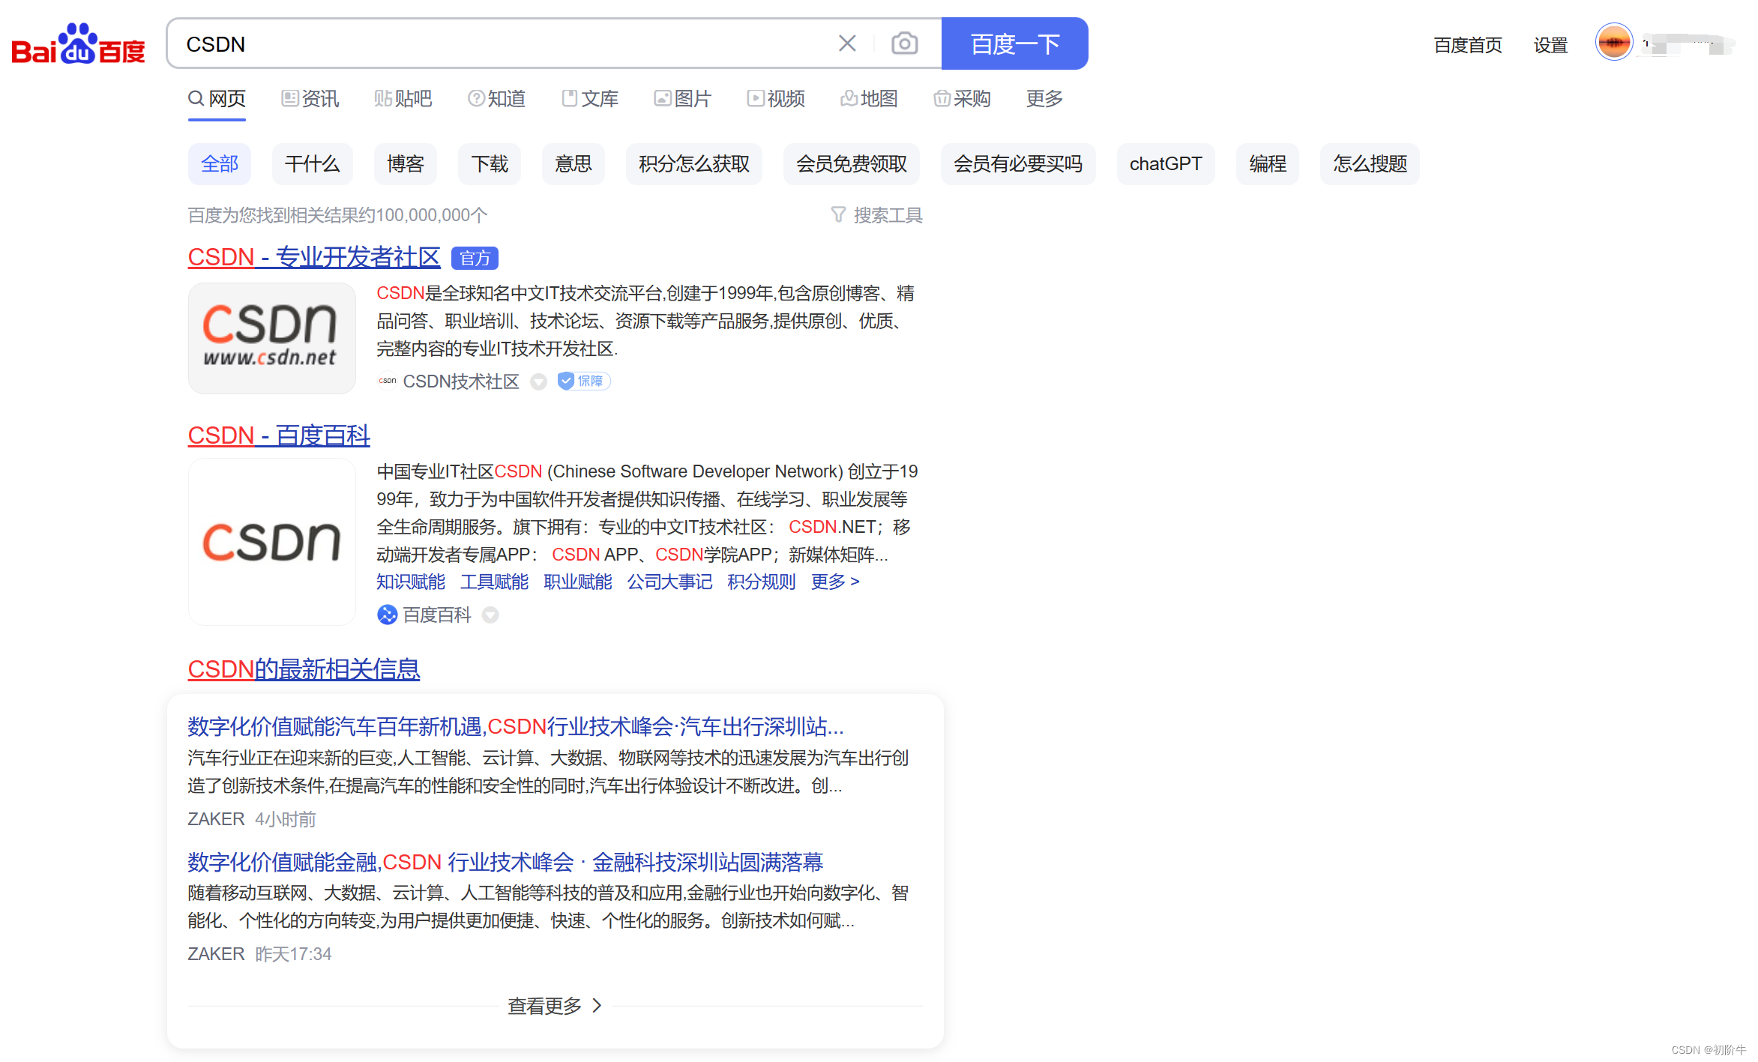Open the CSDN www.csdn.net logo thumbnail

tap(271, 338)
